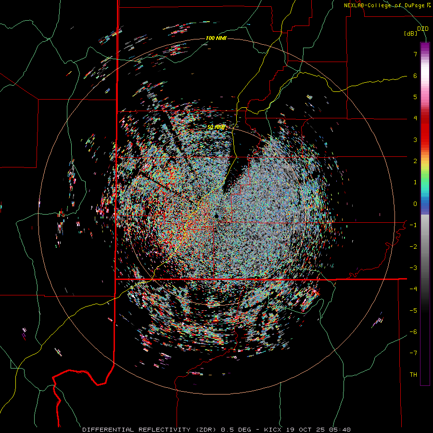
Task: Click the Differential Reflectivity KICX caption text
Action: click(216, 430)
